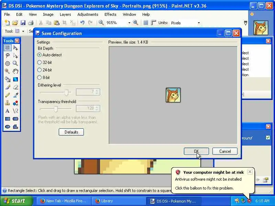The image size is (275, 206).
Task: Click the Open file toolbar icon
Action: 15,23
